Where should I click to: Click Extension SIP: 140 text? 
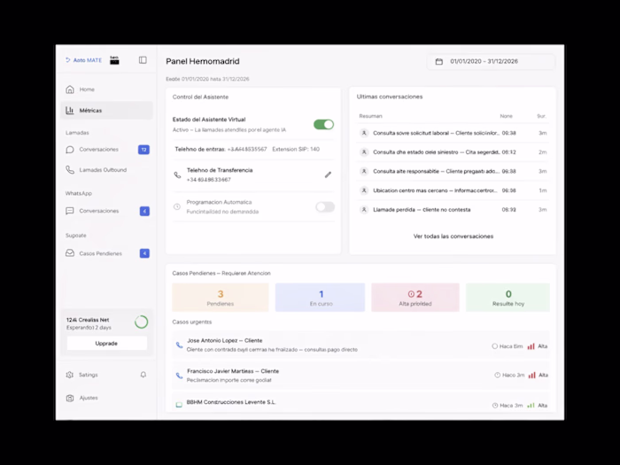pos(296,149)
